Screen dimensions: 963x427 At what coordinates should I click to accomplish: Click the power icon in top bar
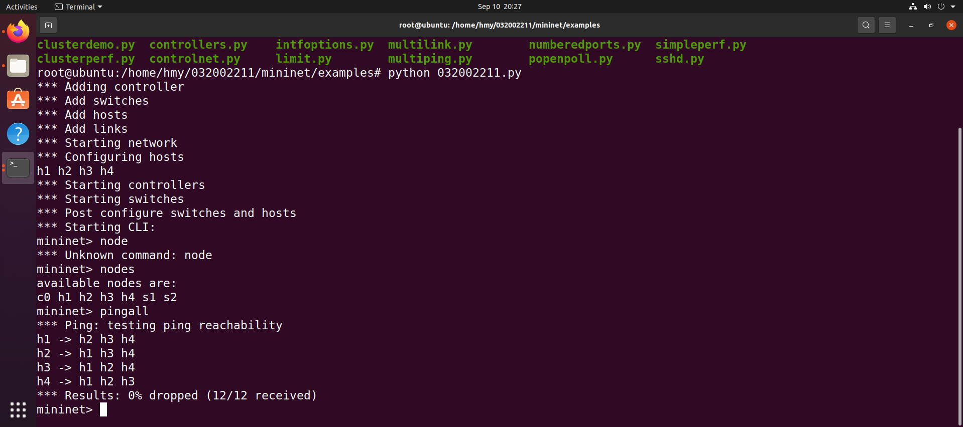click(x=941, y=7)
